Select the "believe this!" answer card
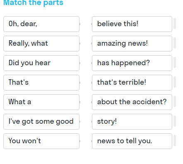The height and width of the screenshot is (164, 183). point(132,24)
